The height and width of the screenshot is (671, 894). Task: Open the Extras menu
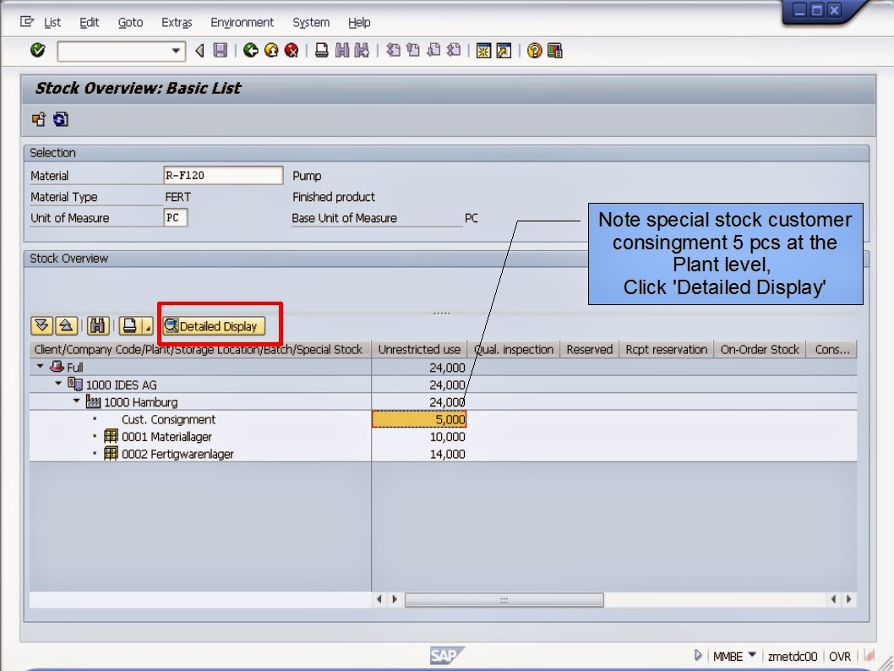pyautogui.click(x=177, y=22)
